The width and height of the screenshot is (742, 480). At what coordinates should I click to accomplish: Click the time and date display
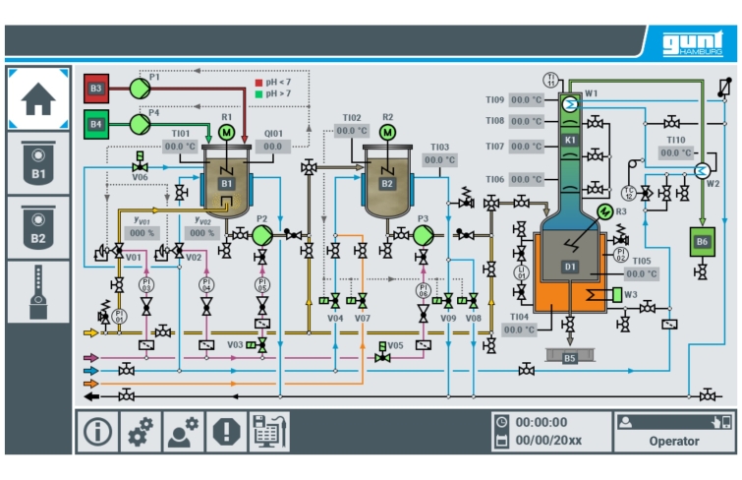[x=551, y=432]
